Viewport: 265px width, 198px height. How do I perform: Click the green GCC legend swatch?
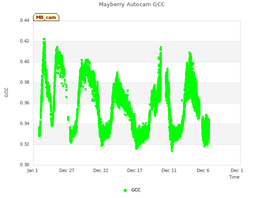pos(125,190)
